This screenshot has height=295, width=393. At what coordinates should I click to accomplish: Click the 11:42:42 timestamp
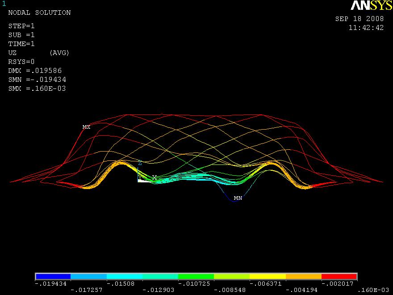coord(366,28)
